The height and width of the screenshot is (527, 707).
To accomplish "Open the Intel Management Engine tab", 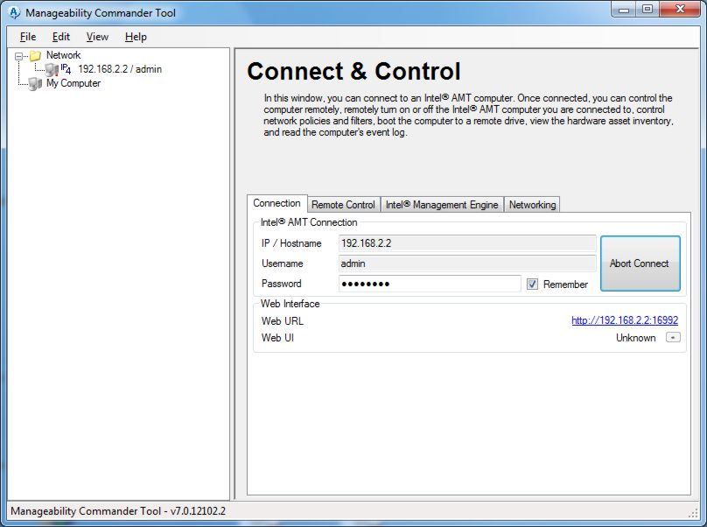I will click(442, 204).
